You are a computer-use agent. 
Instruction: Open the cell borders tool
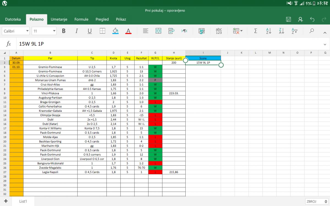click(x=102, y=31)
